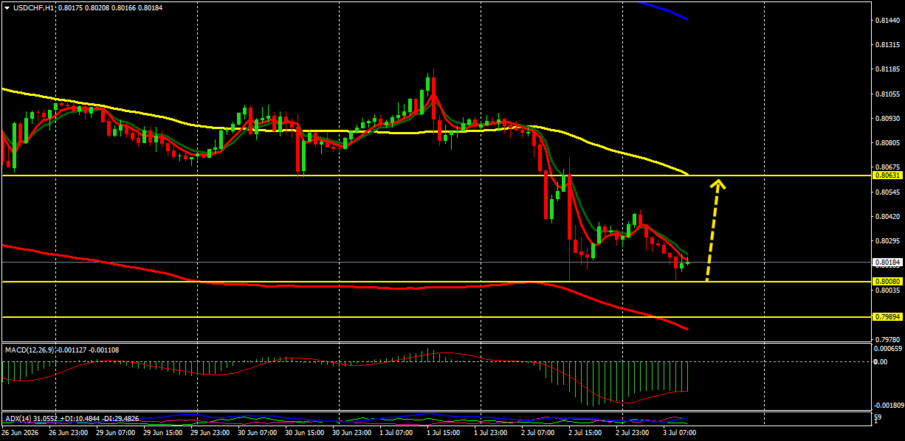
Task: Click the 3 Jul 07:00 time axis label
Action: click(x=679, y=434)
